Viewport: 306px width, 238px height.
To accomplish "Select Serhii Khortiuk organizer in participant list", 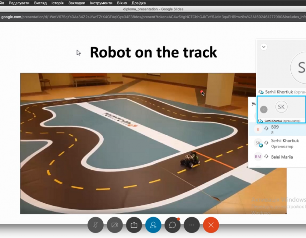I will 285,143.
